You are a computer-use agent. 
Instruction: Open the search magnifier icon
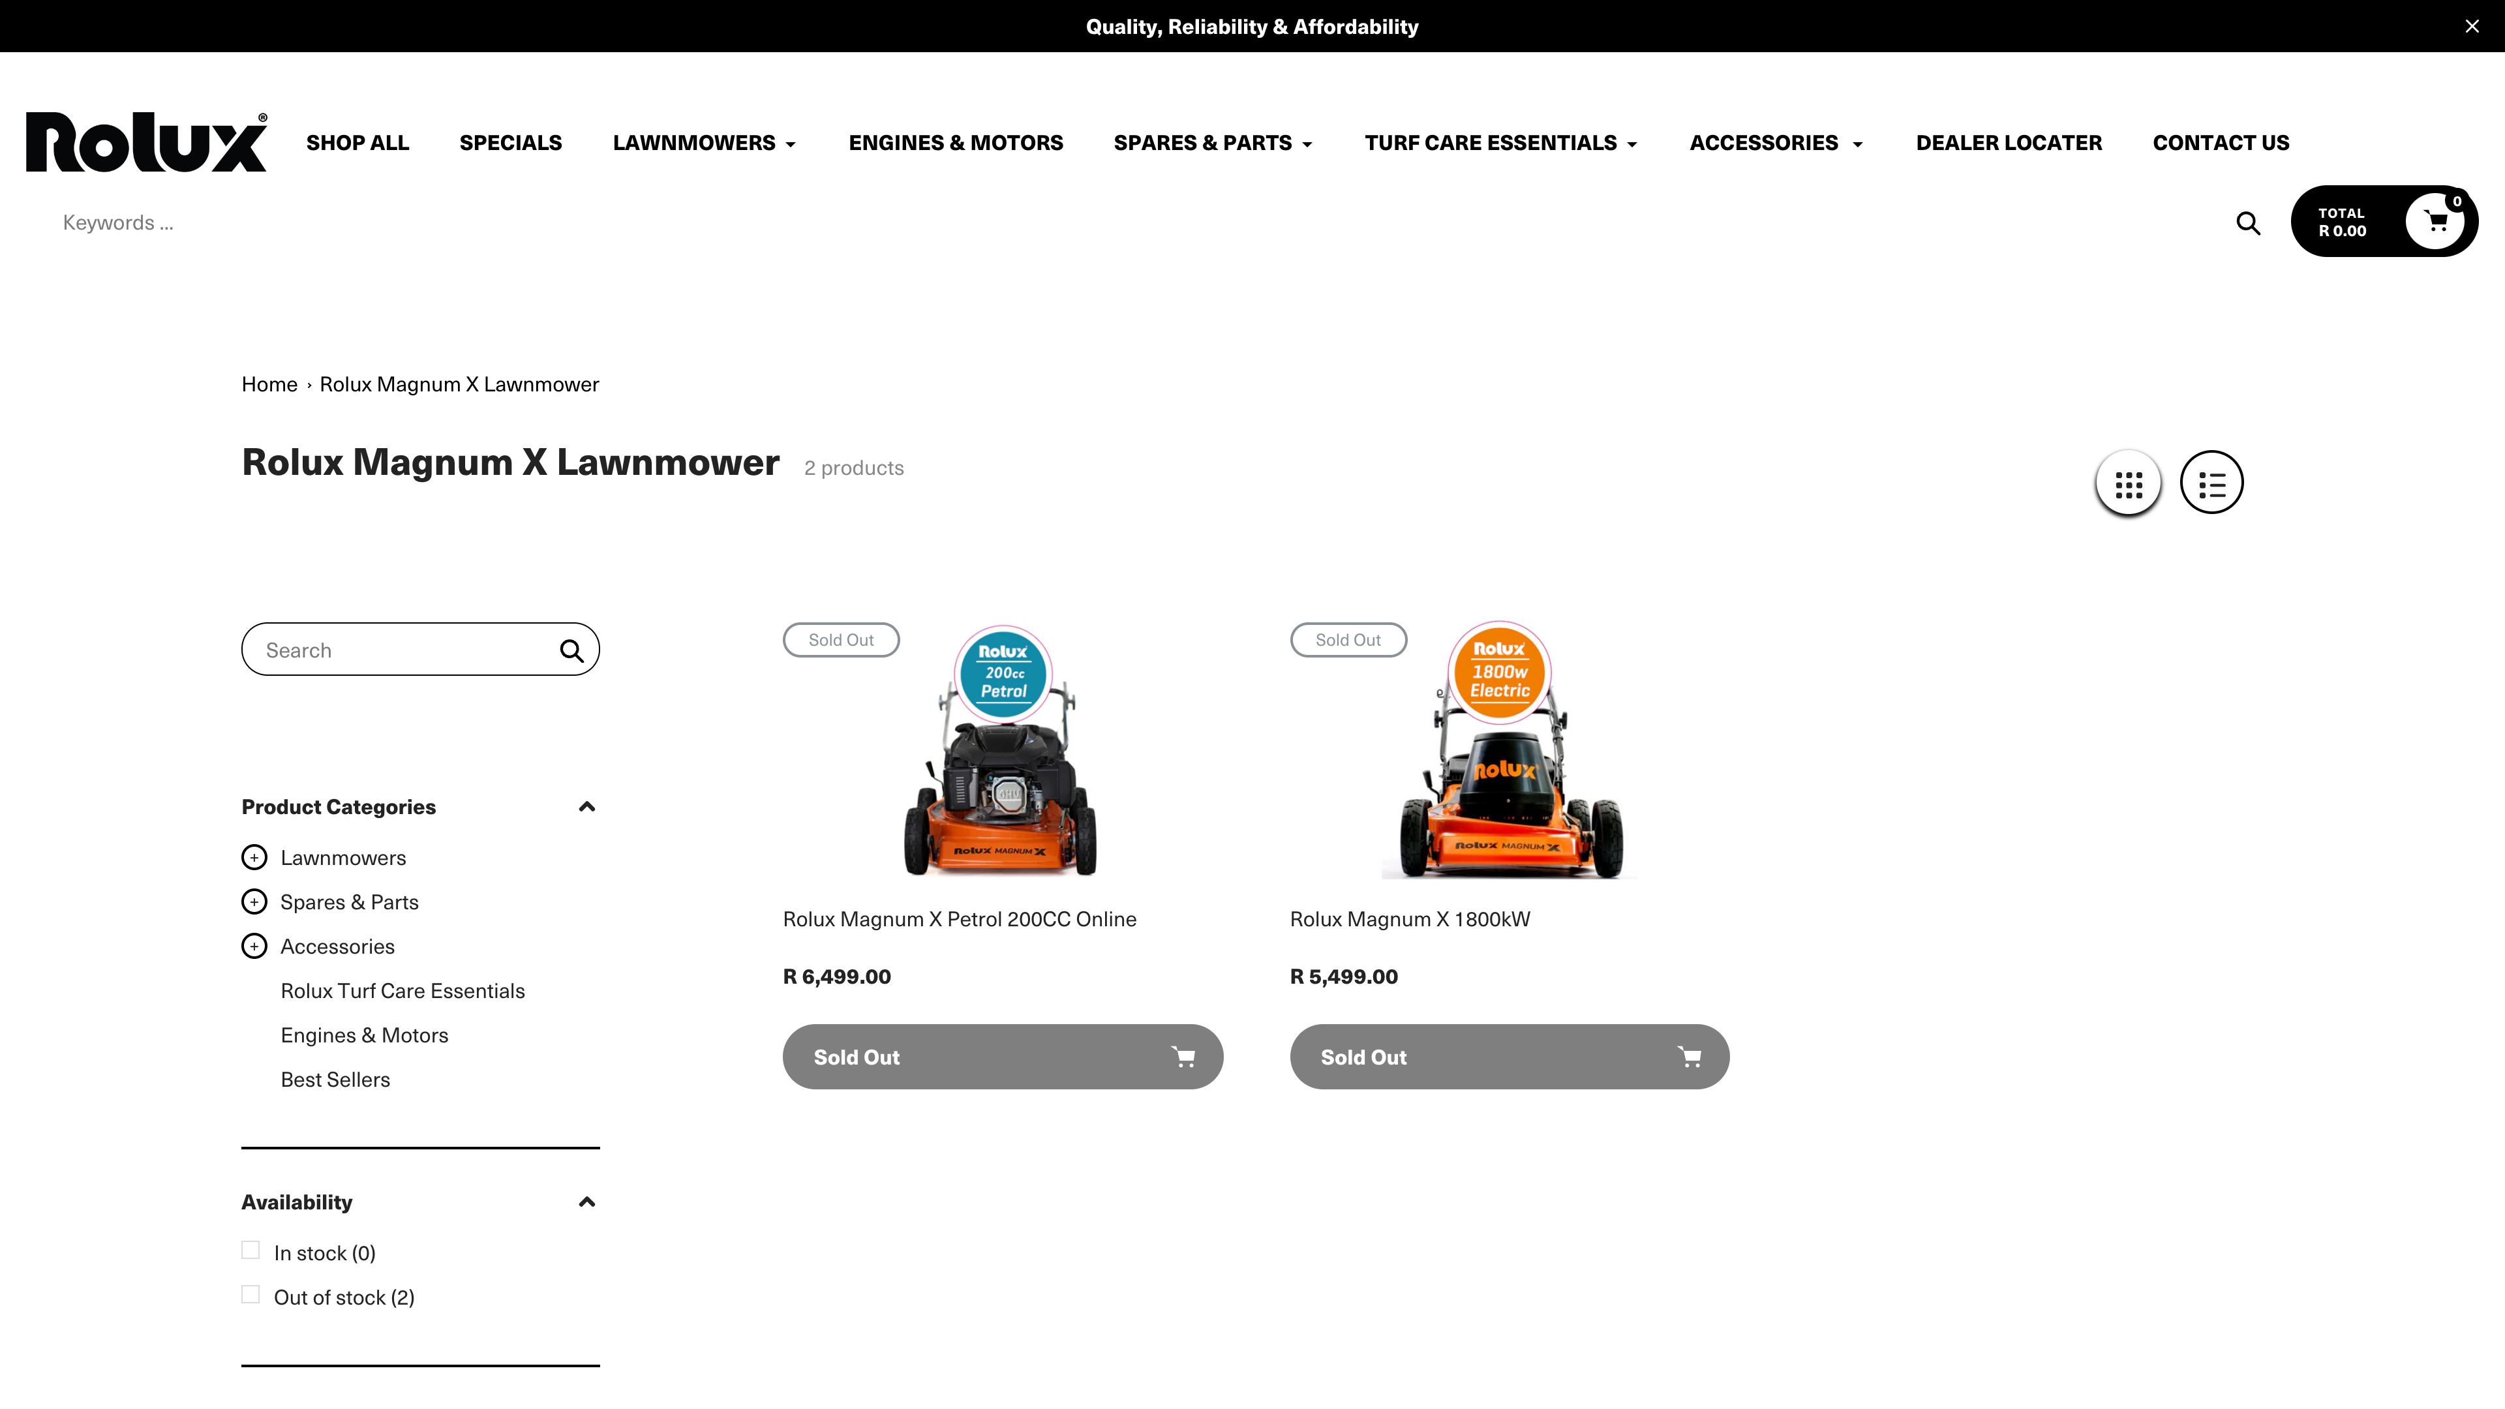(x=2248, y=222)
